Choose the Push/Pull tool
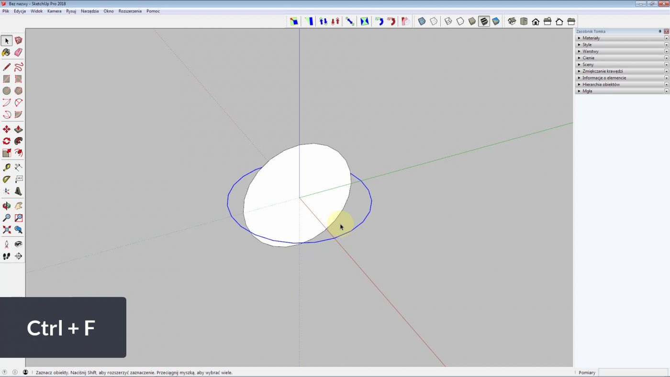Viewport: 670px width, 377px height. pyautogui.click(x=18, y=129)
